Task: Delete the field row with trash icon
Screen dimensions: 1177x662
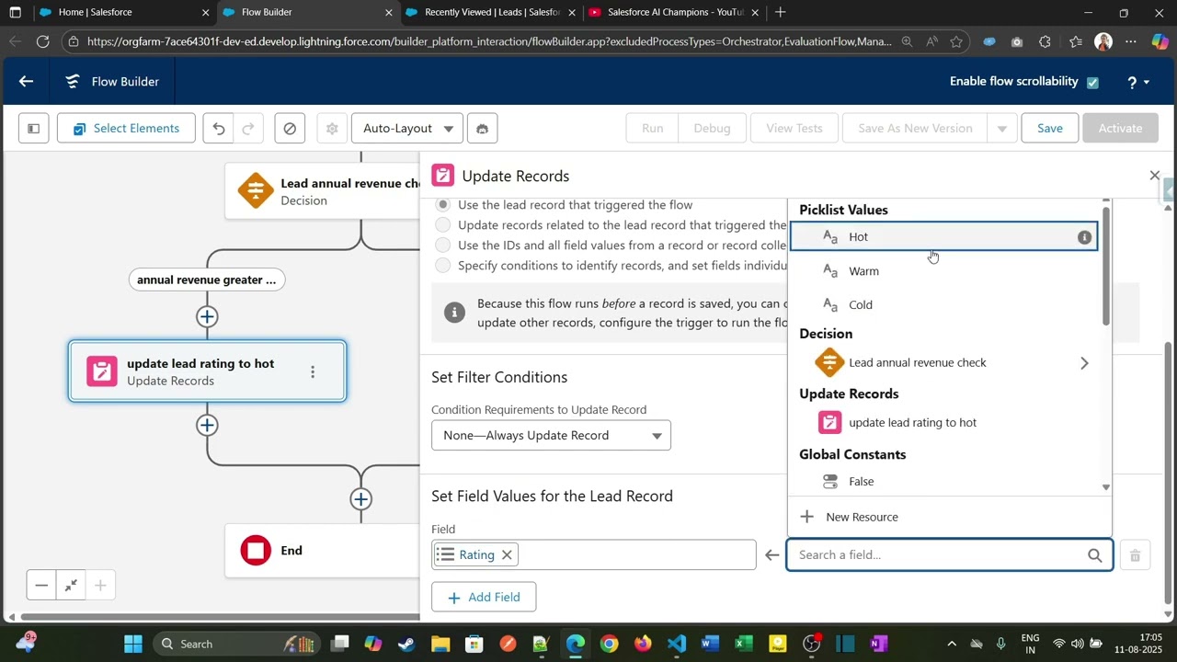Action: coord(1135,555)
